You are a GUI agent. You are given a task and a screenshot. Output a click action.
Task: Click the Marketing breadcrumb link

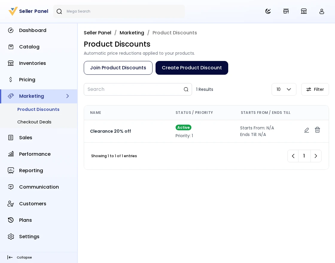point(132,33)
